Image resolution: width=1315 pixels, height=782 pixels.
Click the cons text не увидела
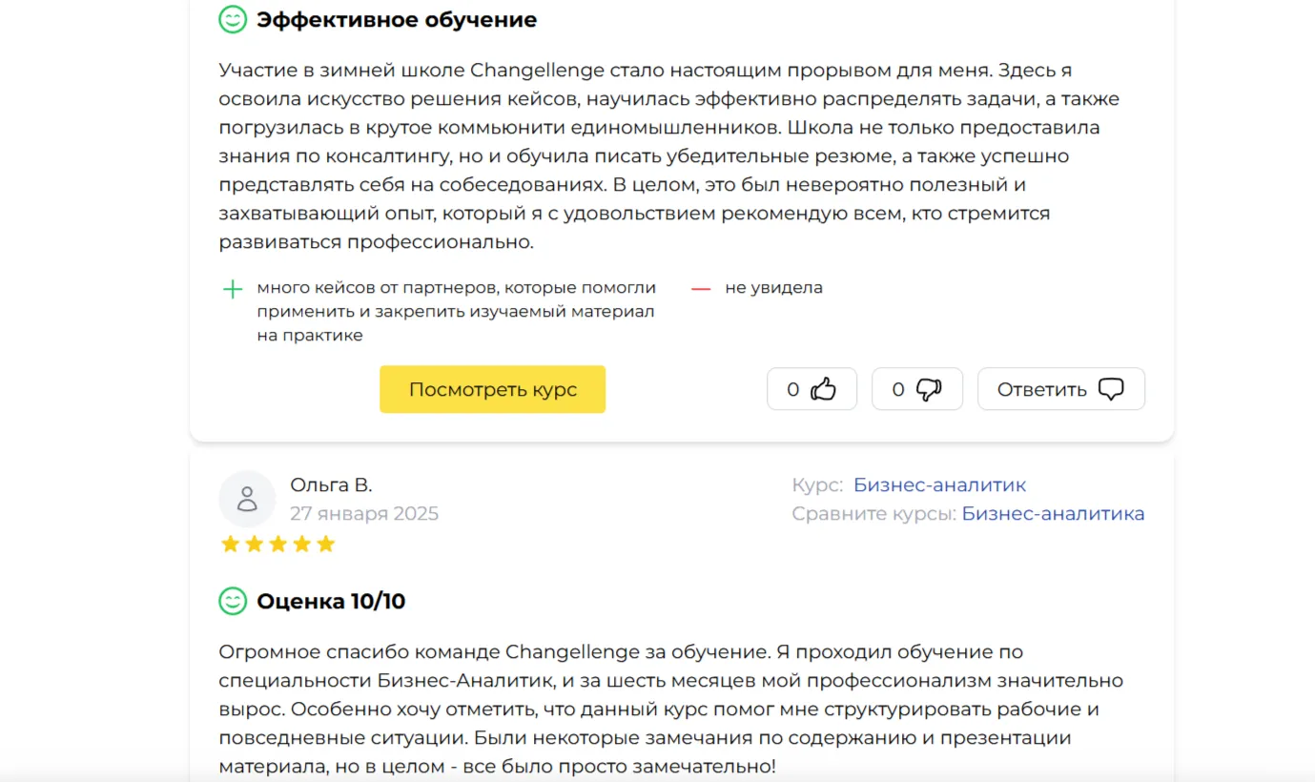pos(773,287)
